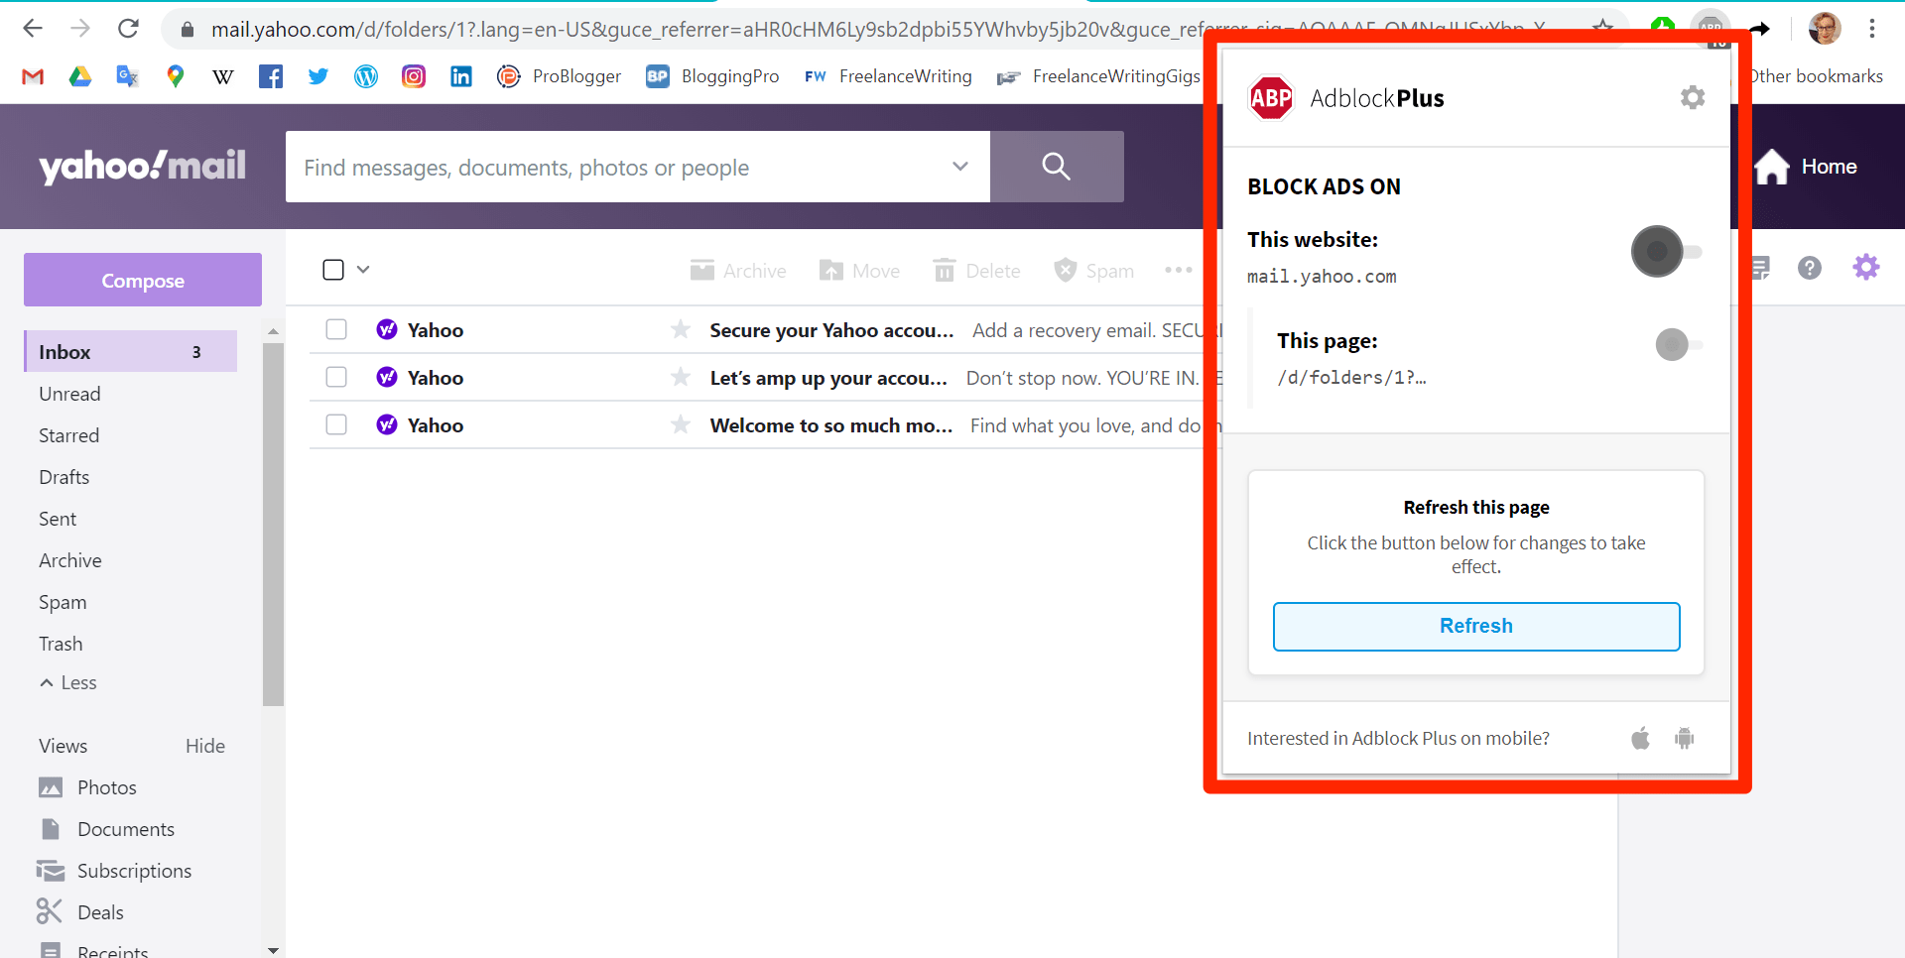
Task: Toggle ad blocking for this page
Action: 1679,345
